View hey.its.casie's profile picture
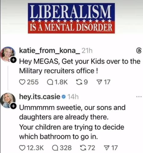Screen dimensions: 143x153 click(x=8, y=100)
